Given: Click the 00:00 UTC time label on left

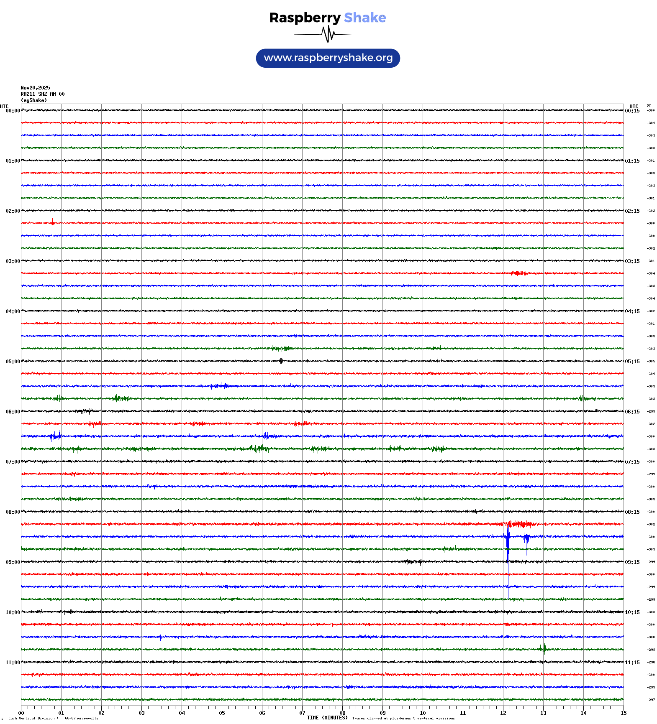Looking at the screenshot, I should pos(13,111).
